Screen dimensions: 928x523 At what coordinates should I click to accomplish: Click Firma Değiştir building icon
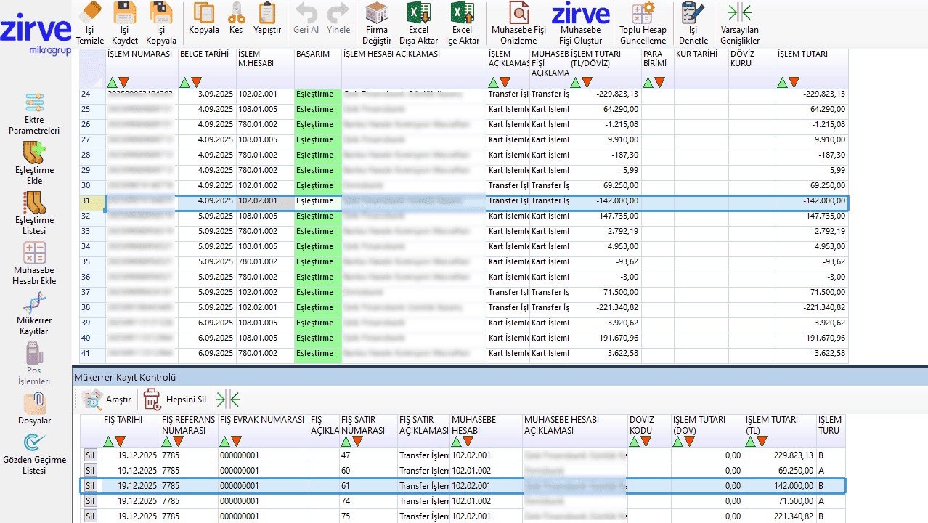point(376,13)
